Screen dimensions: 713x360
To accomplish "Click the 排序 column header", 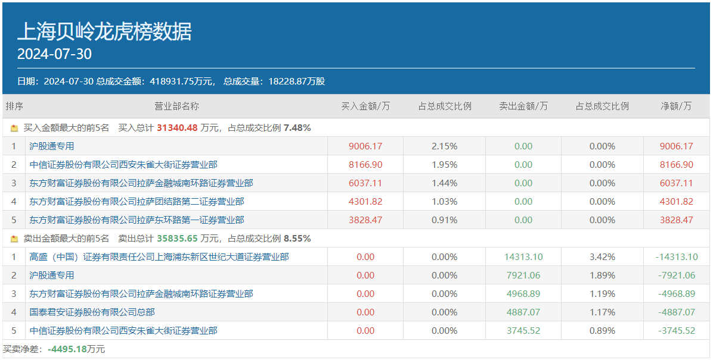I will tap(14, 107).
